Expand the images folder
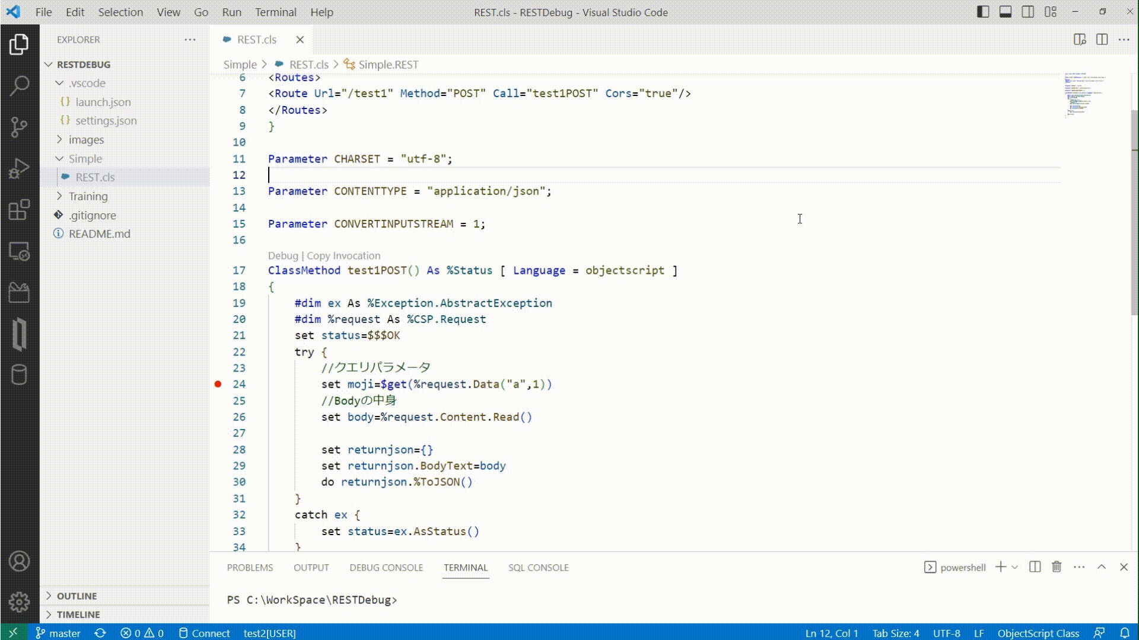1139x640 pixels. tap(86, 140)
